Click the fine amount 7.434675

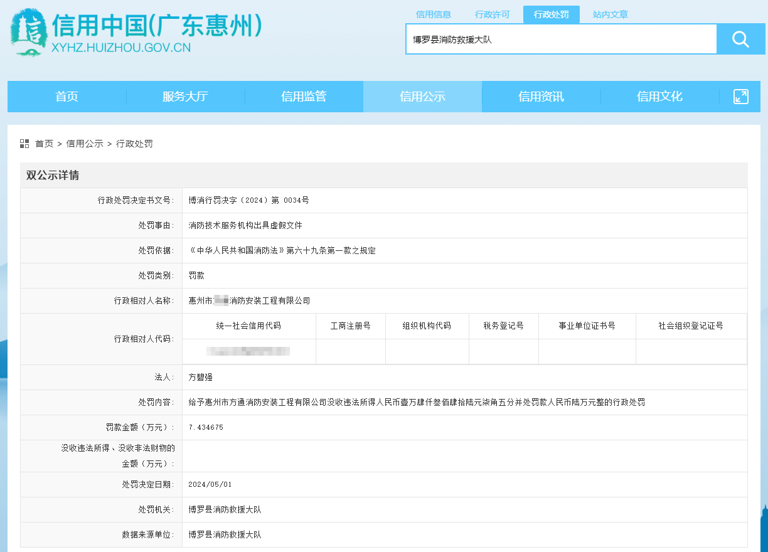pos(206,428)
